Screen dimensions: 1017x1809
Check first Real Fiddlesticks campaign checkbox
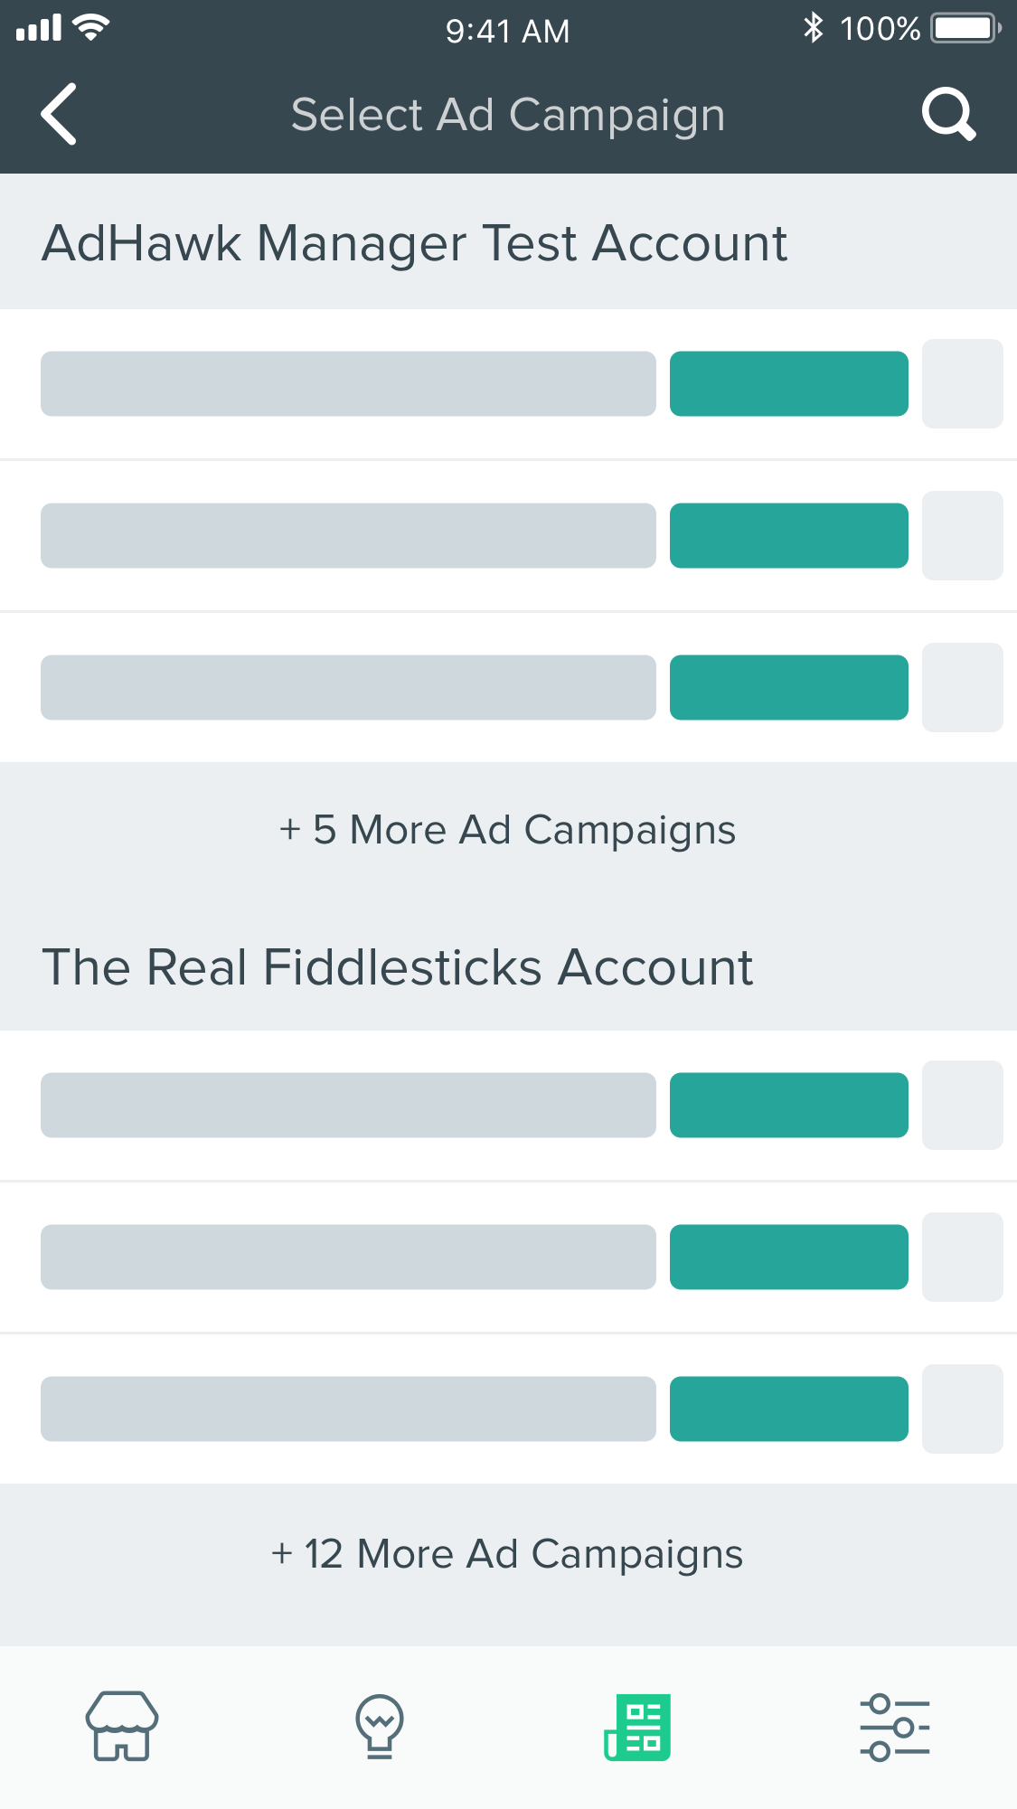coord(962,1105)
